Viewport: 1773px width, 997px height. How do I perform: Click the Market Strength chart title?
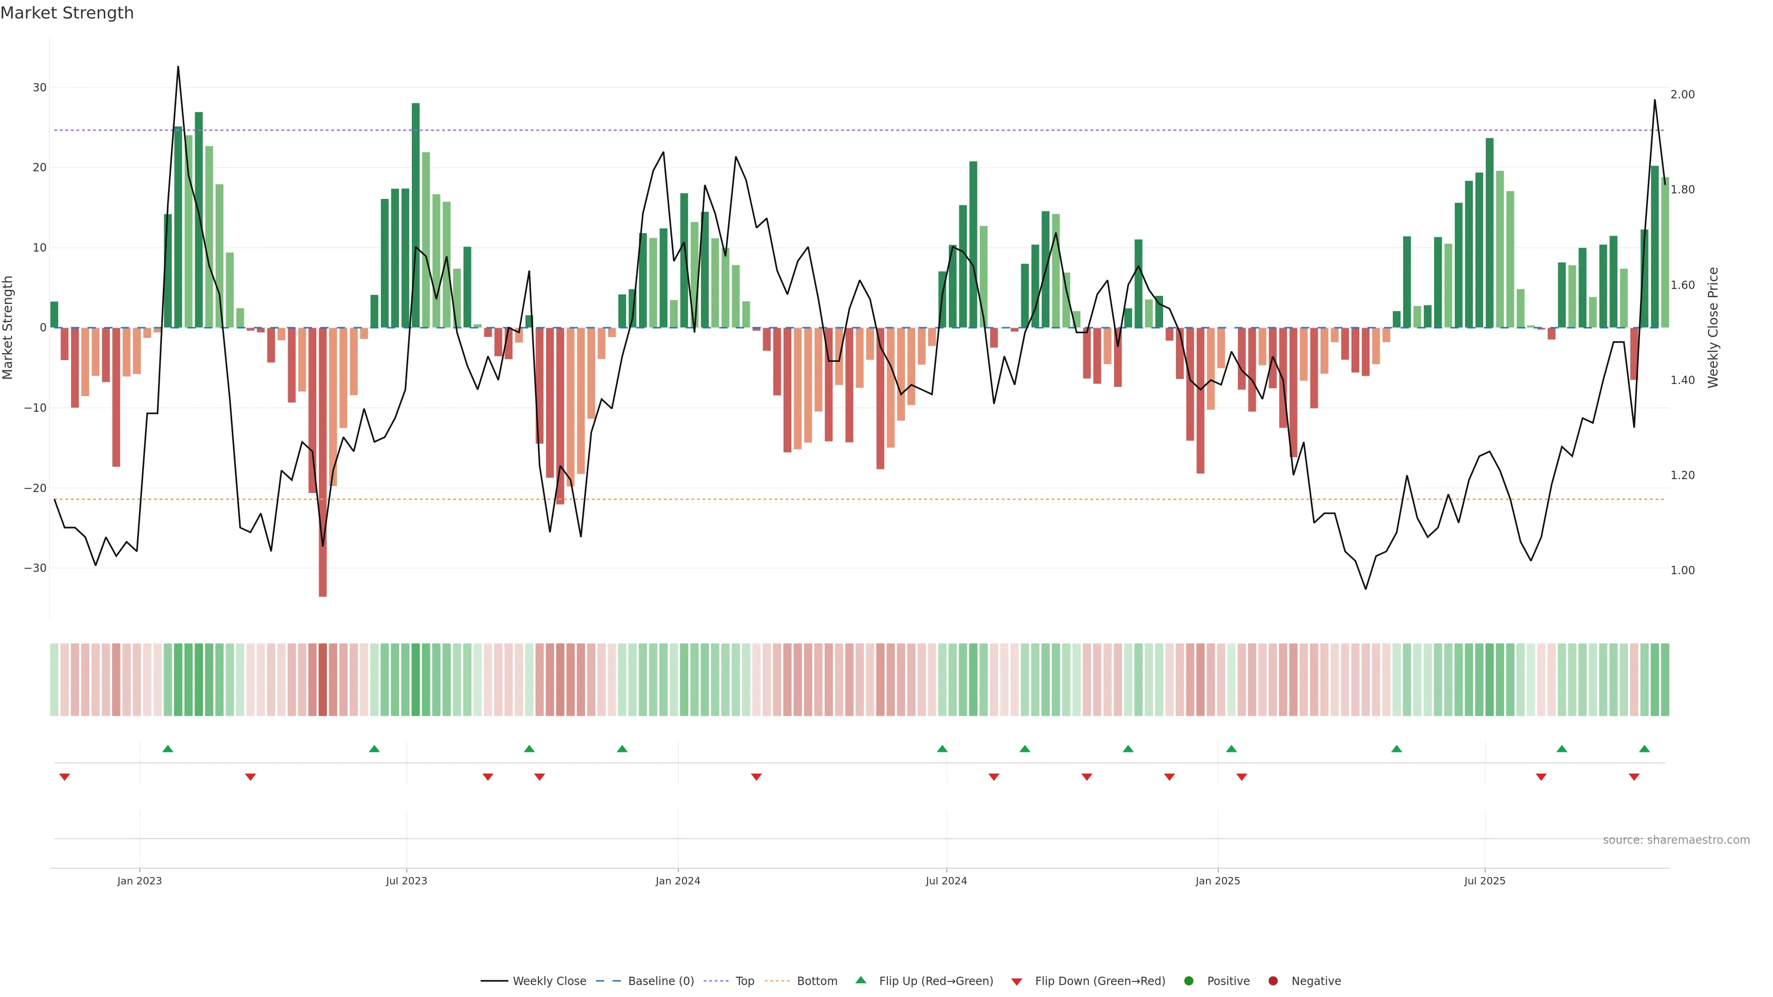click(67, 12)
